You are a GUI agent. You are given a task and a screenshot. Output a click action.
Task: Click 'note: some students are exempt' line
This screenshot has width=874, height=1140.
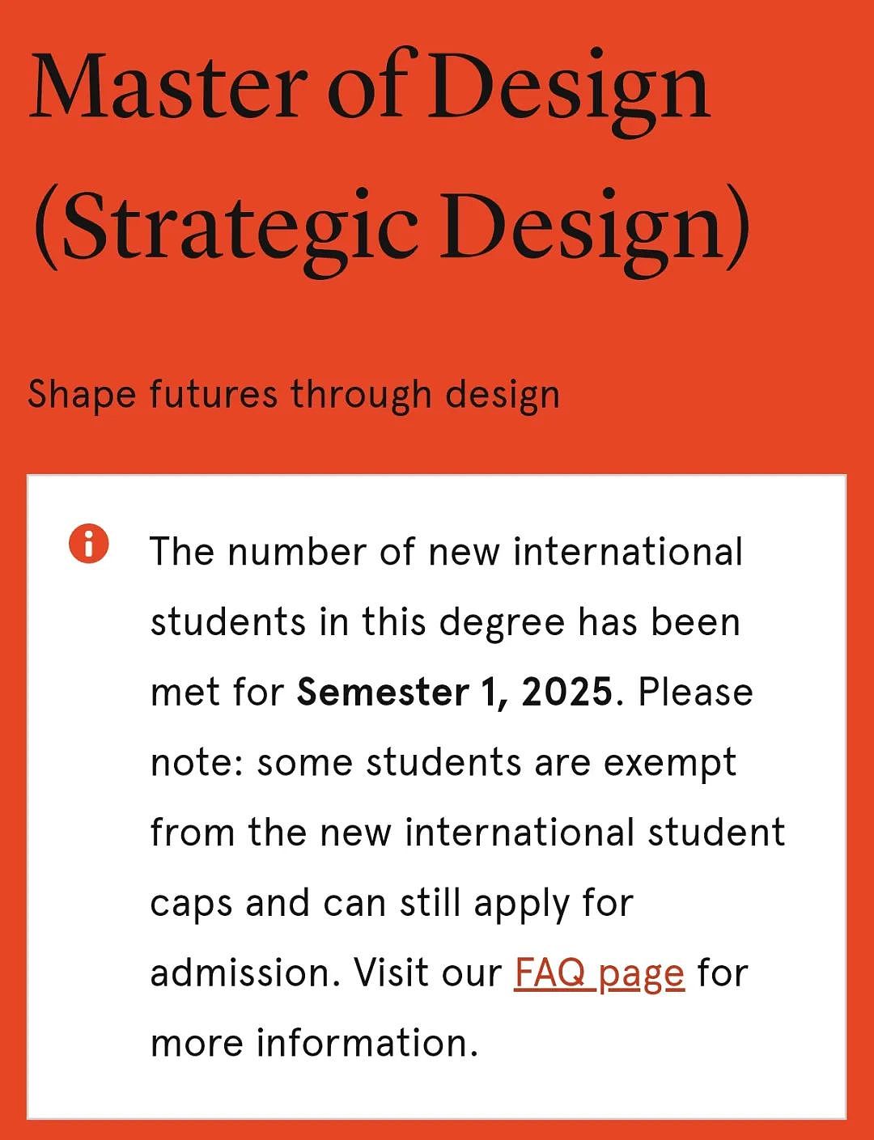pos(443,763)
